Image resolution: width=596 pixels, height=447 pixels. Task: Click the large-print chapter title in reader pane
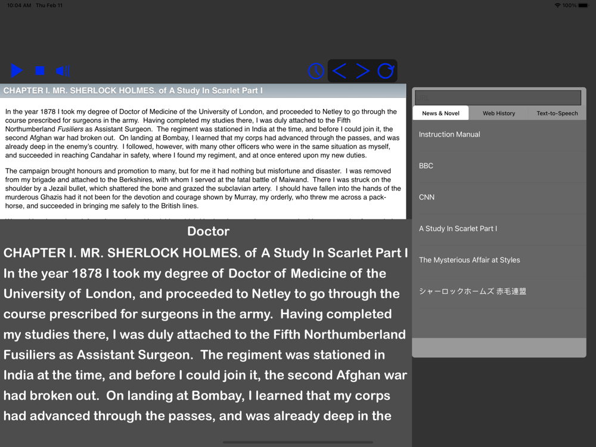206,253
